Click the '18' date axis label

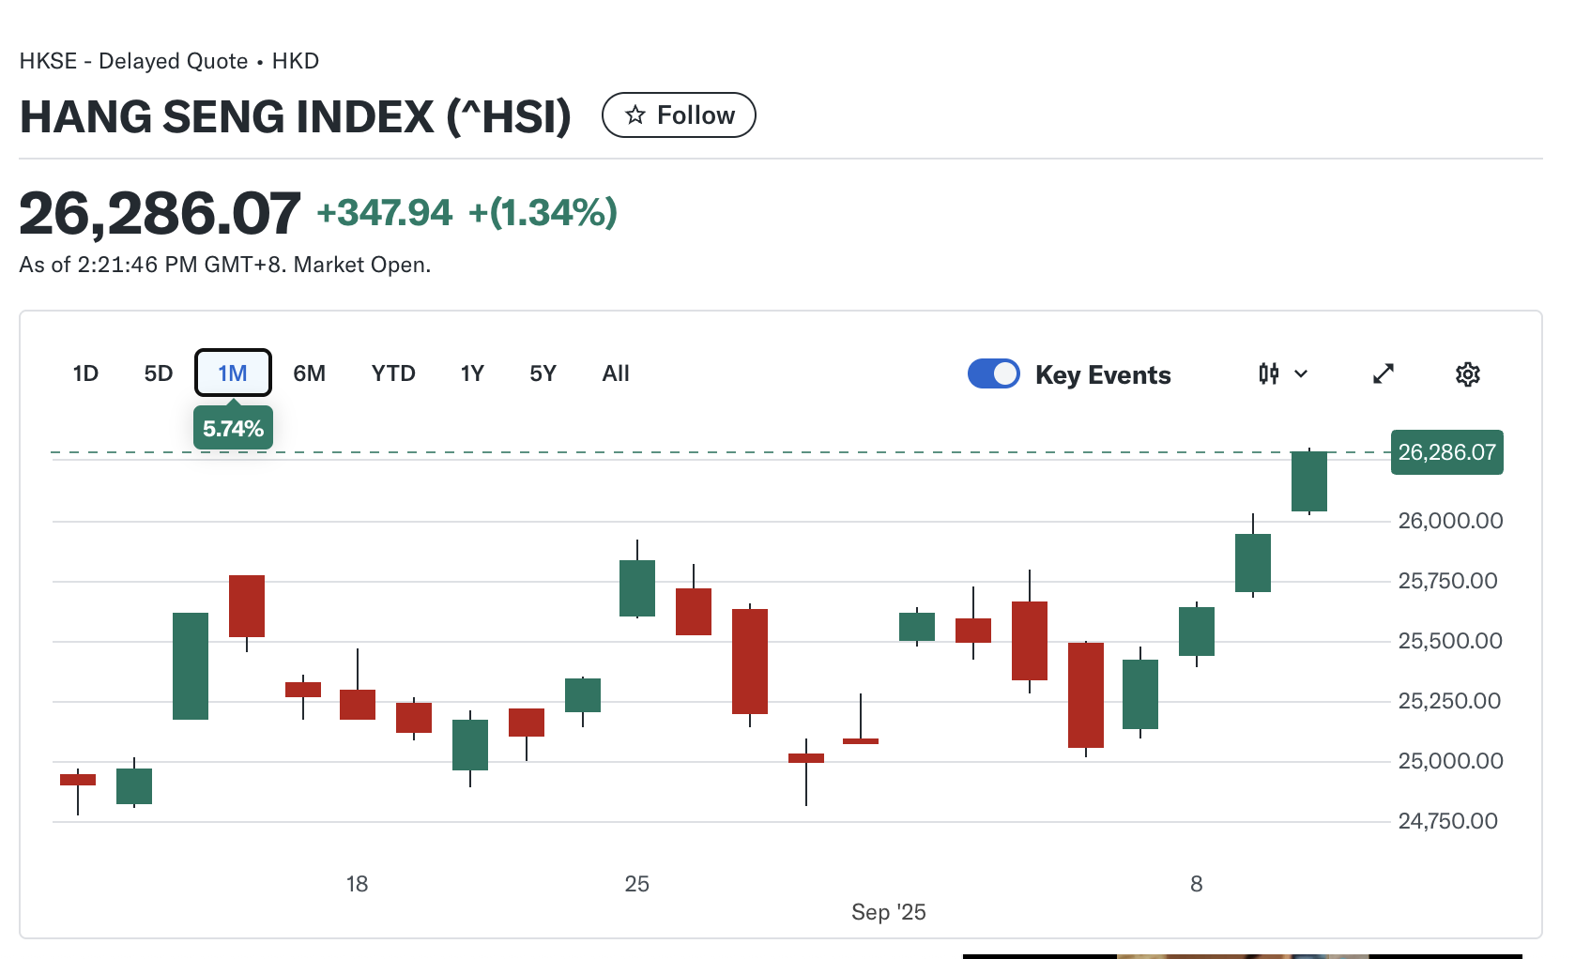[x=357, y=884]
